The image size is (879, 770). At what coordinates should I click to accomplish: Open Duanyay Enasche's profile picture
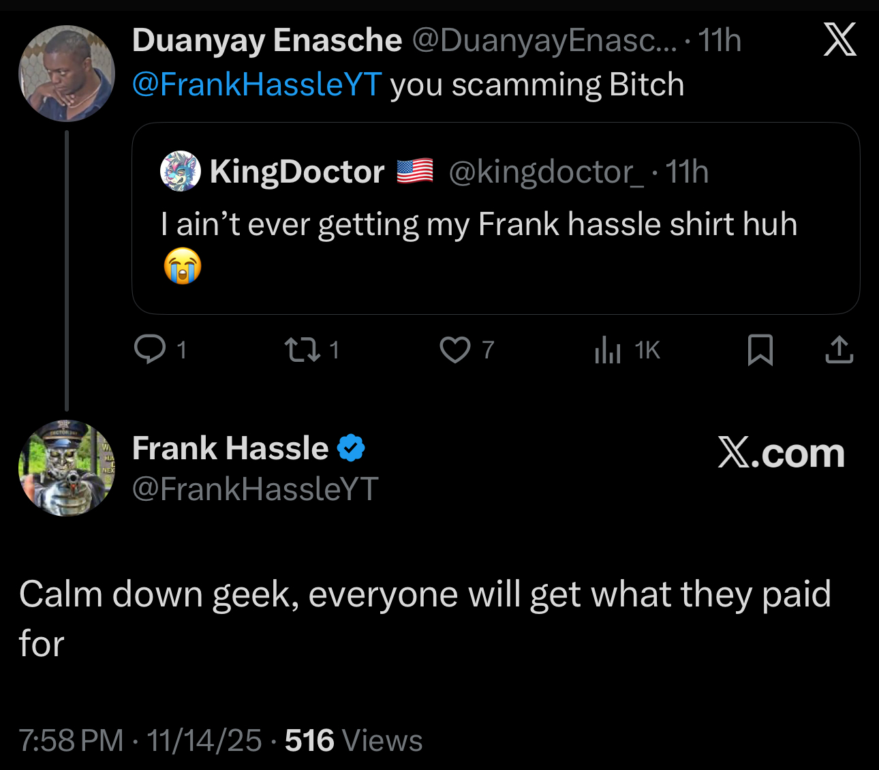[x=66, y=74]
